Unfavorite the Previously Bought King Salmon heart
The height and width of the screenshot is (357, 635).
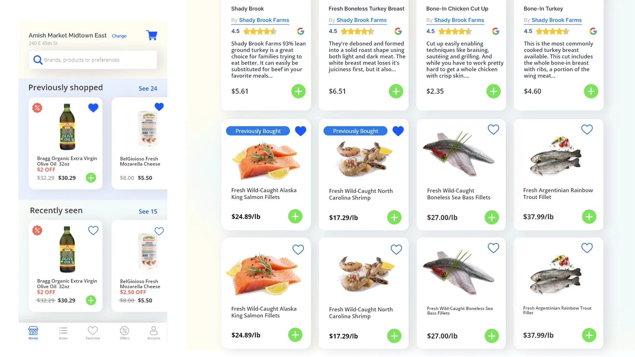pos(300,131)
